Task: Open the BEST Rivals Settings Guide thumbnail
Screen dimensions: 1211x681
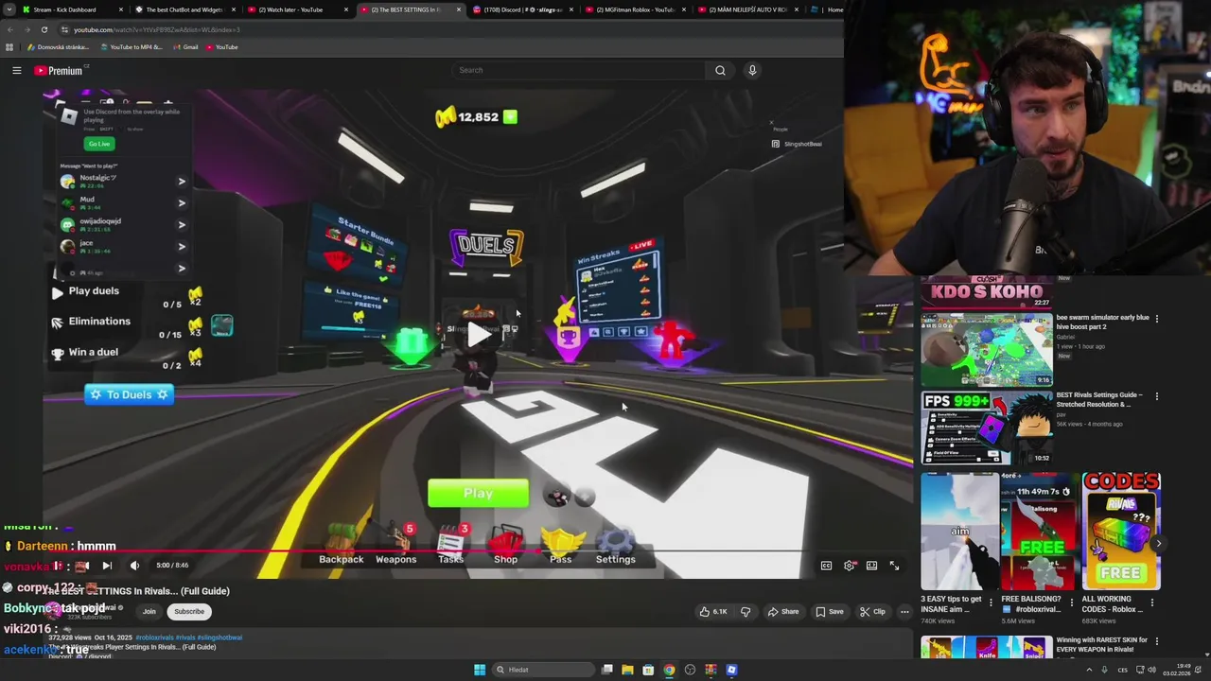Action: pyautogui.click(x=986, y=428)
